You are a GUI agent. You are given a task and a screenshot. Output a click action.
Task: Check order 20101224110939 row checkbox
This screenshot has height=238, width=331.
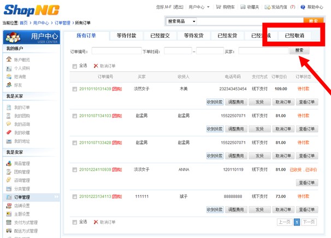tap(74, 170)
